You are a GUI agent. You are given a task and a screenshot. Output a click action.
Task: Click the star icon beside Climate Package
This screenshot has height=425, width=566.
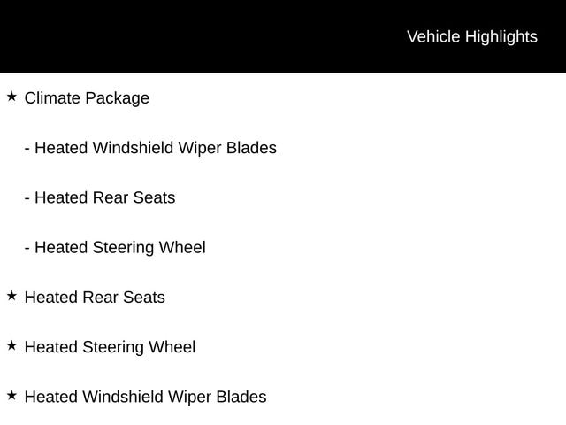point(11,97)
